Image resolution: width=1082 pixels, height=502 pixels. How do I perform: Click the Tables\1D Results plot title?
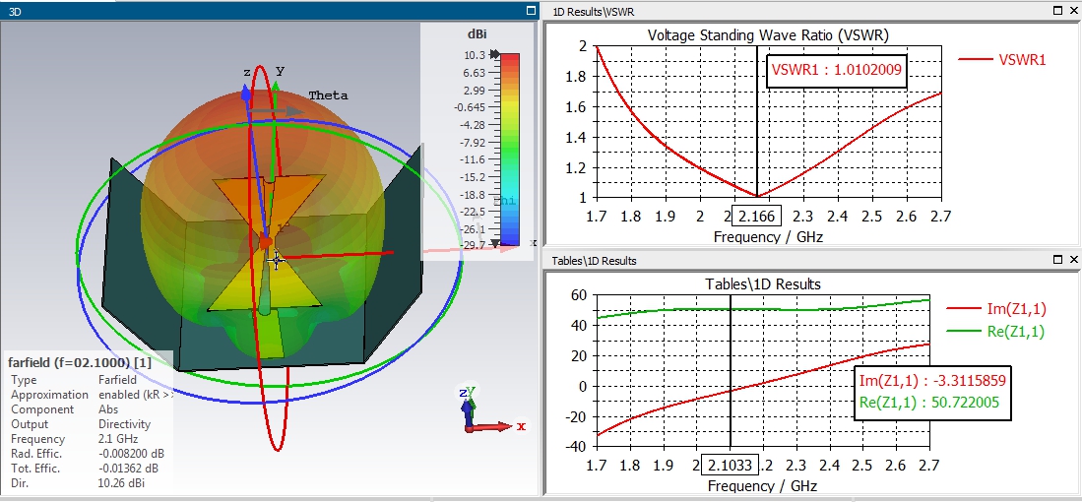762,283
